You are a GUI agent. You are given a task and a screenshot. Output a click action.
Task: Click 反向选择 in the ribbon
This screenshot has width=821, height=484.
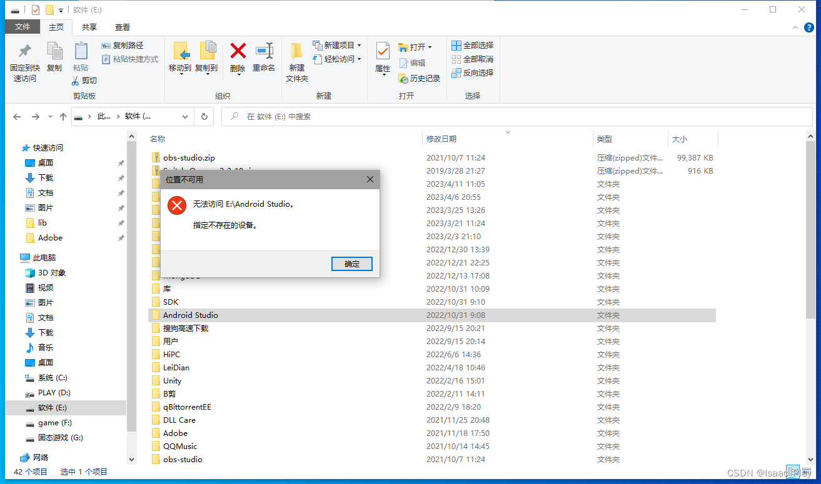[x=473, y=73]
